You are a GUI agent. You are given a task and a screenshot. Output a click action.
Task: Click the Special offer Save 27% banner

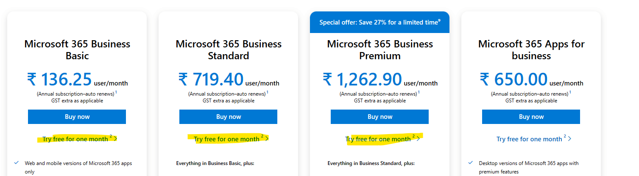[379, 22]
